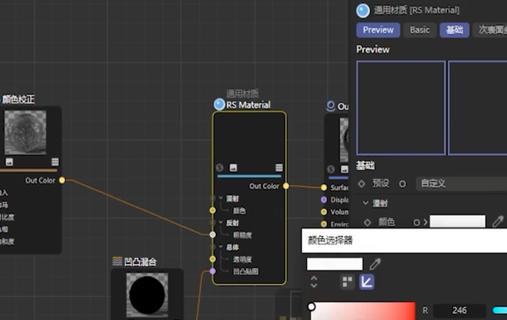Open the 预设 dropdown showing 自定义

(460, 183)
